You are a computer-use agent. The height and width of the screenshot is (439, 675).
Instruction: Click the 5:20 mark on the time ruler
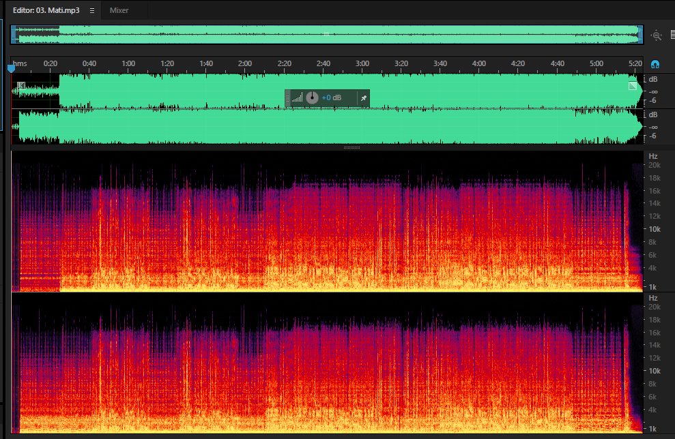click(635, 63)
